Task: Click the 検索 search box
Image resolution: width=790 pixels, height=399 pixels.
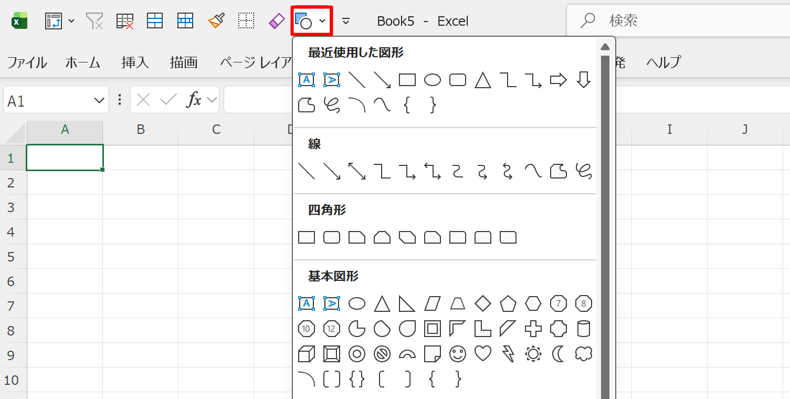Action: [677, 21]
